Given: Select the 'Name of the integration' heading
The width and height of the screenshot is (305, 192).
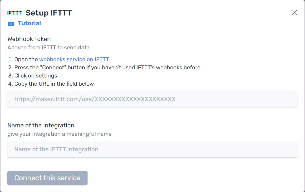Looking at the screenshot, I should pos(41,125).
